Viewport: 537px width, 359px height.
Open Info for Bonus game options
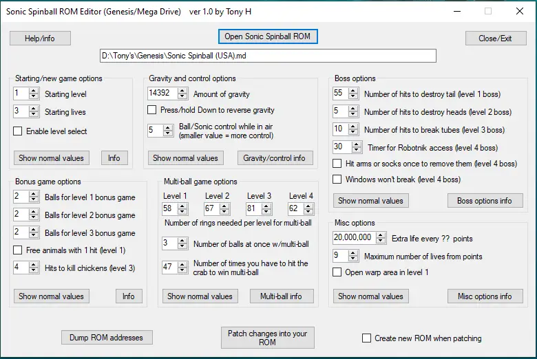pyautogui.click(x=129, y=296)
